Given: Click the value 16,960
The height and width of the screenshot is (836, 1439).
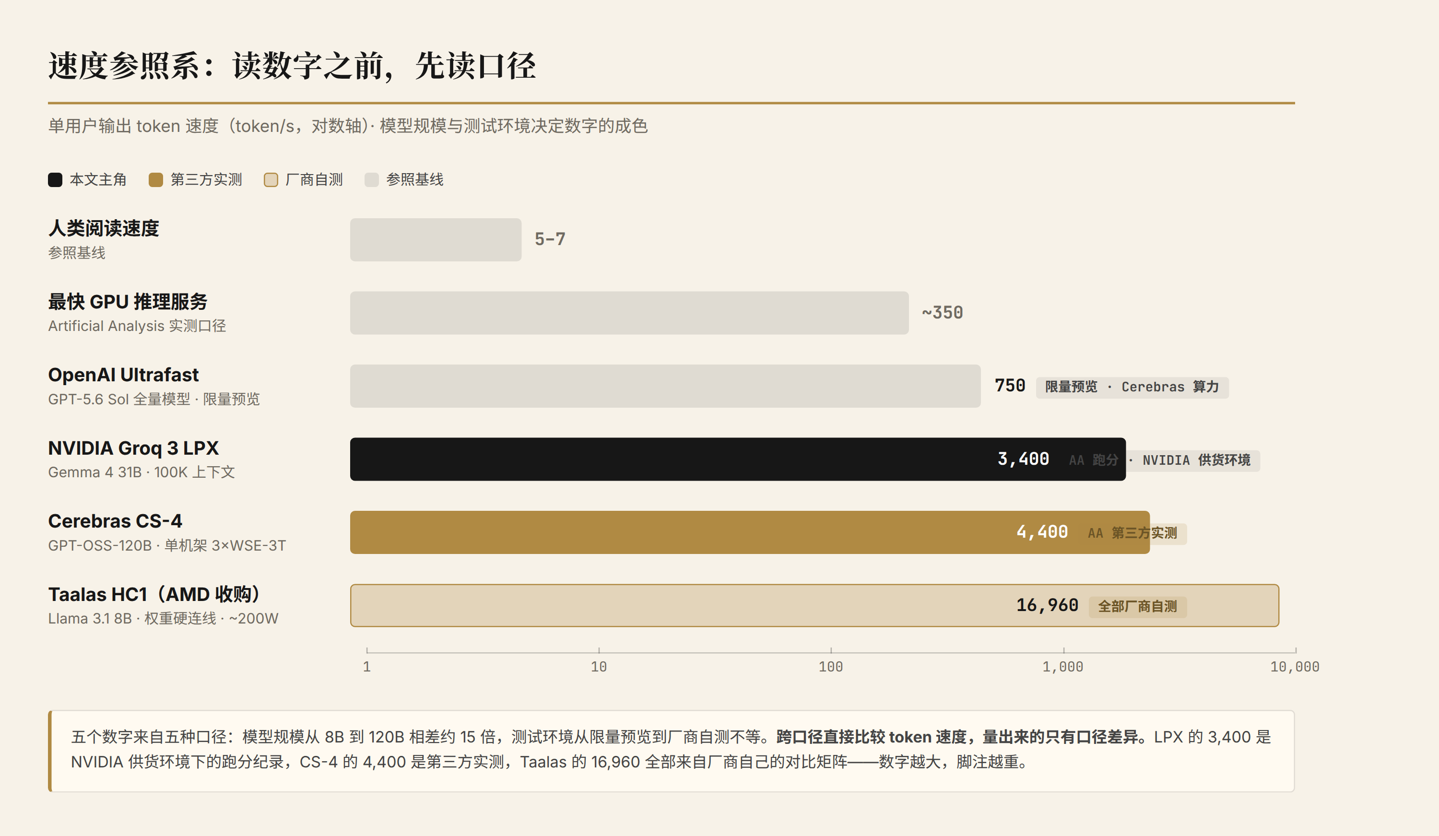Looking at the screenshot, I should (x=1047, y=605).
